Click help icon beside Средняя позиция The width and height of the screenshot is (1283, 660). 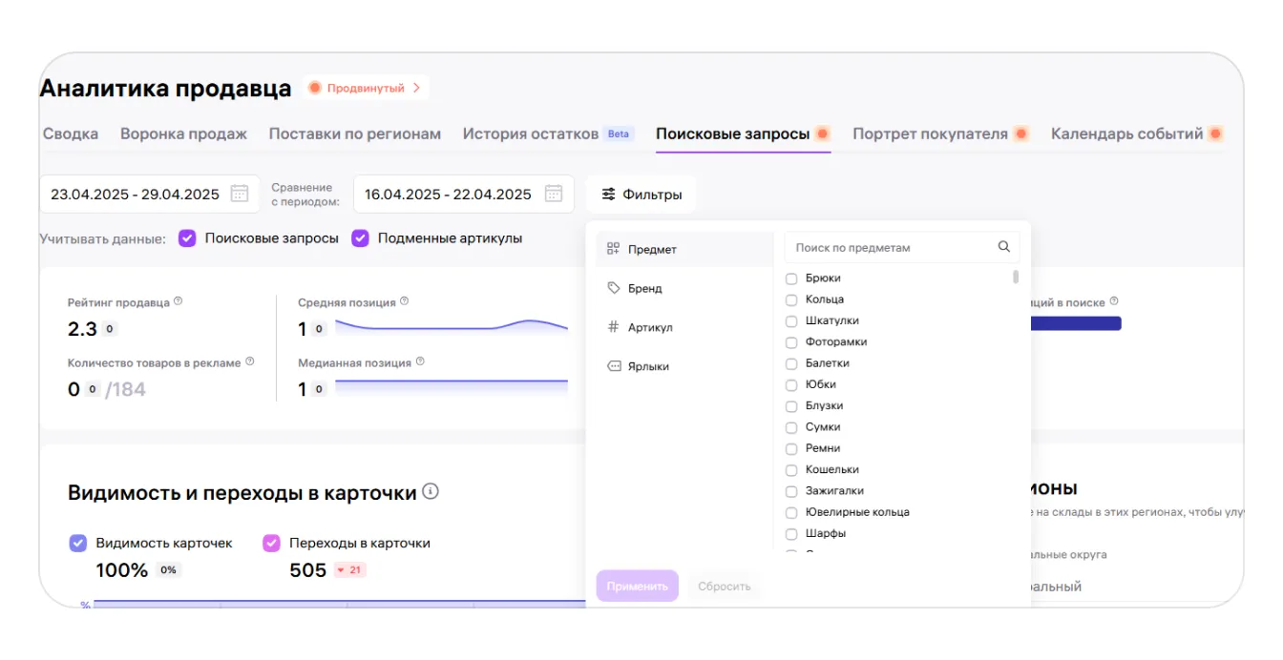(404, 301)
